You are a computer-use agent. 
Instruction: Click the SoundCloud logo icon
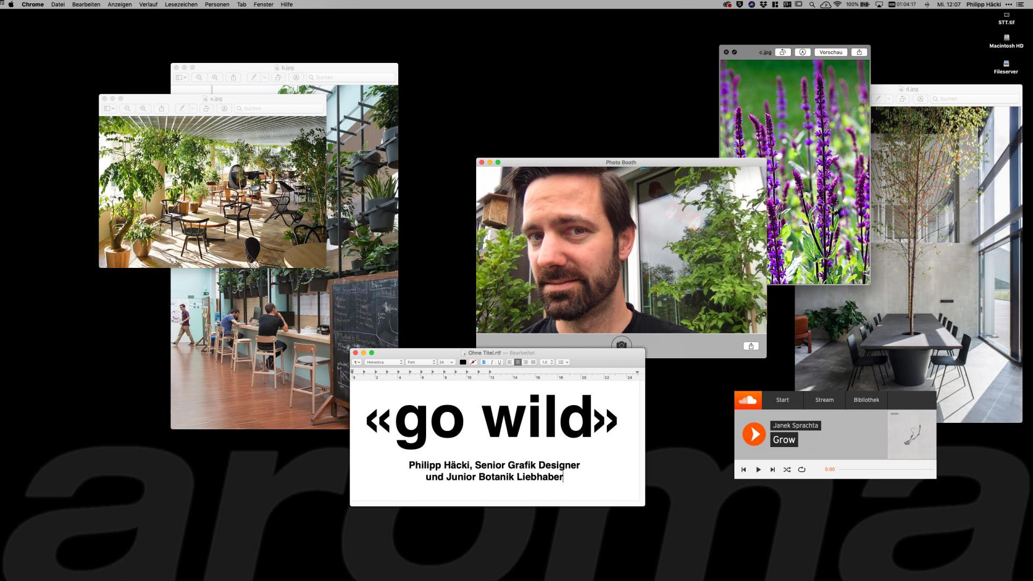pos(748,400)
